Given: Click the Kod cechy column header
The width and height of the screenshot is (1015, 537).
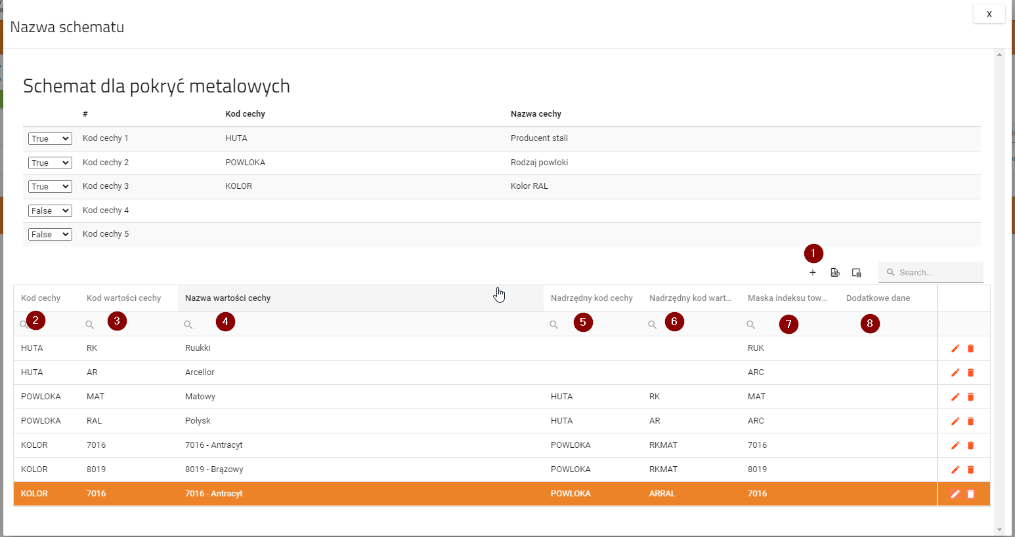Looking at the screenshot, I should [41, 298].
